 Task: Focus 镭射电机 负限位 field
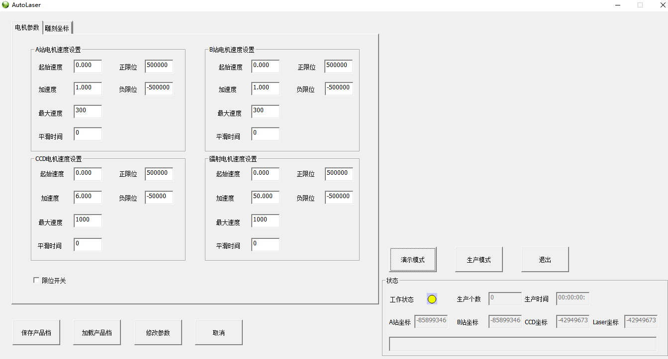tap(339, 198)
